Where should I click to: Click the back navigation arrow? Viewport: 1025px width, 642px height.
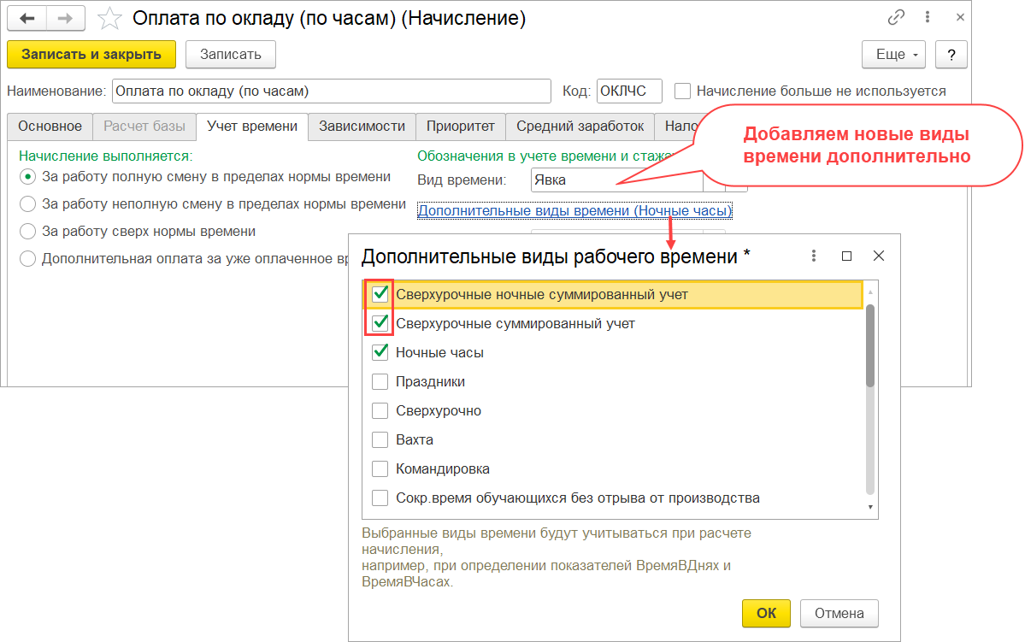[27, 18]
